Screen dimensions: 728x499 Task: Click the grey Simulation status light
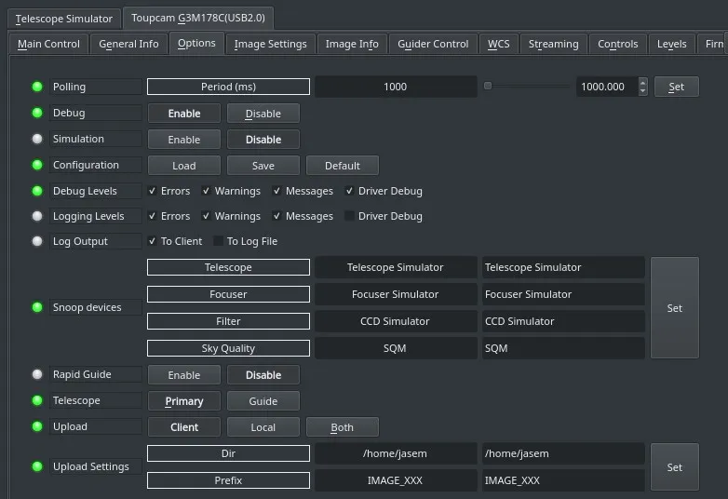37,139
